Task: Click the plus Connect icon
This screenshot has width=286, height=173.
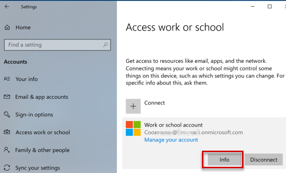Action: tap(133, 106)
